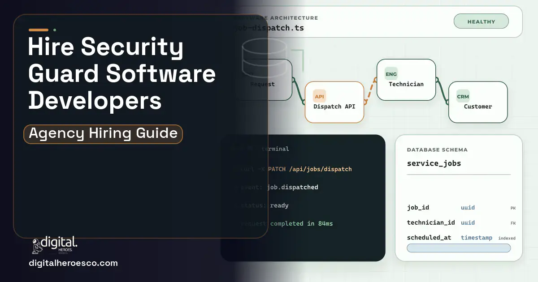
Task: Click the completed in 84ms line
Action: (x=301, y=223)
